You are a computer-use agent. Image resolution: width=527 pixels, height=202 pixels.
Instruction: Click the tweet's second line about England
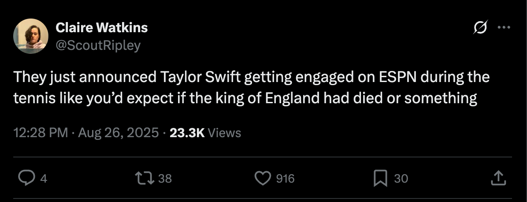click(x=245, y=98)
